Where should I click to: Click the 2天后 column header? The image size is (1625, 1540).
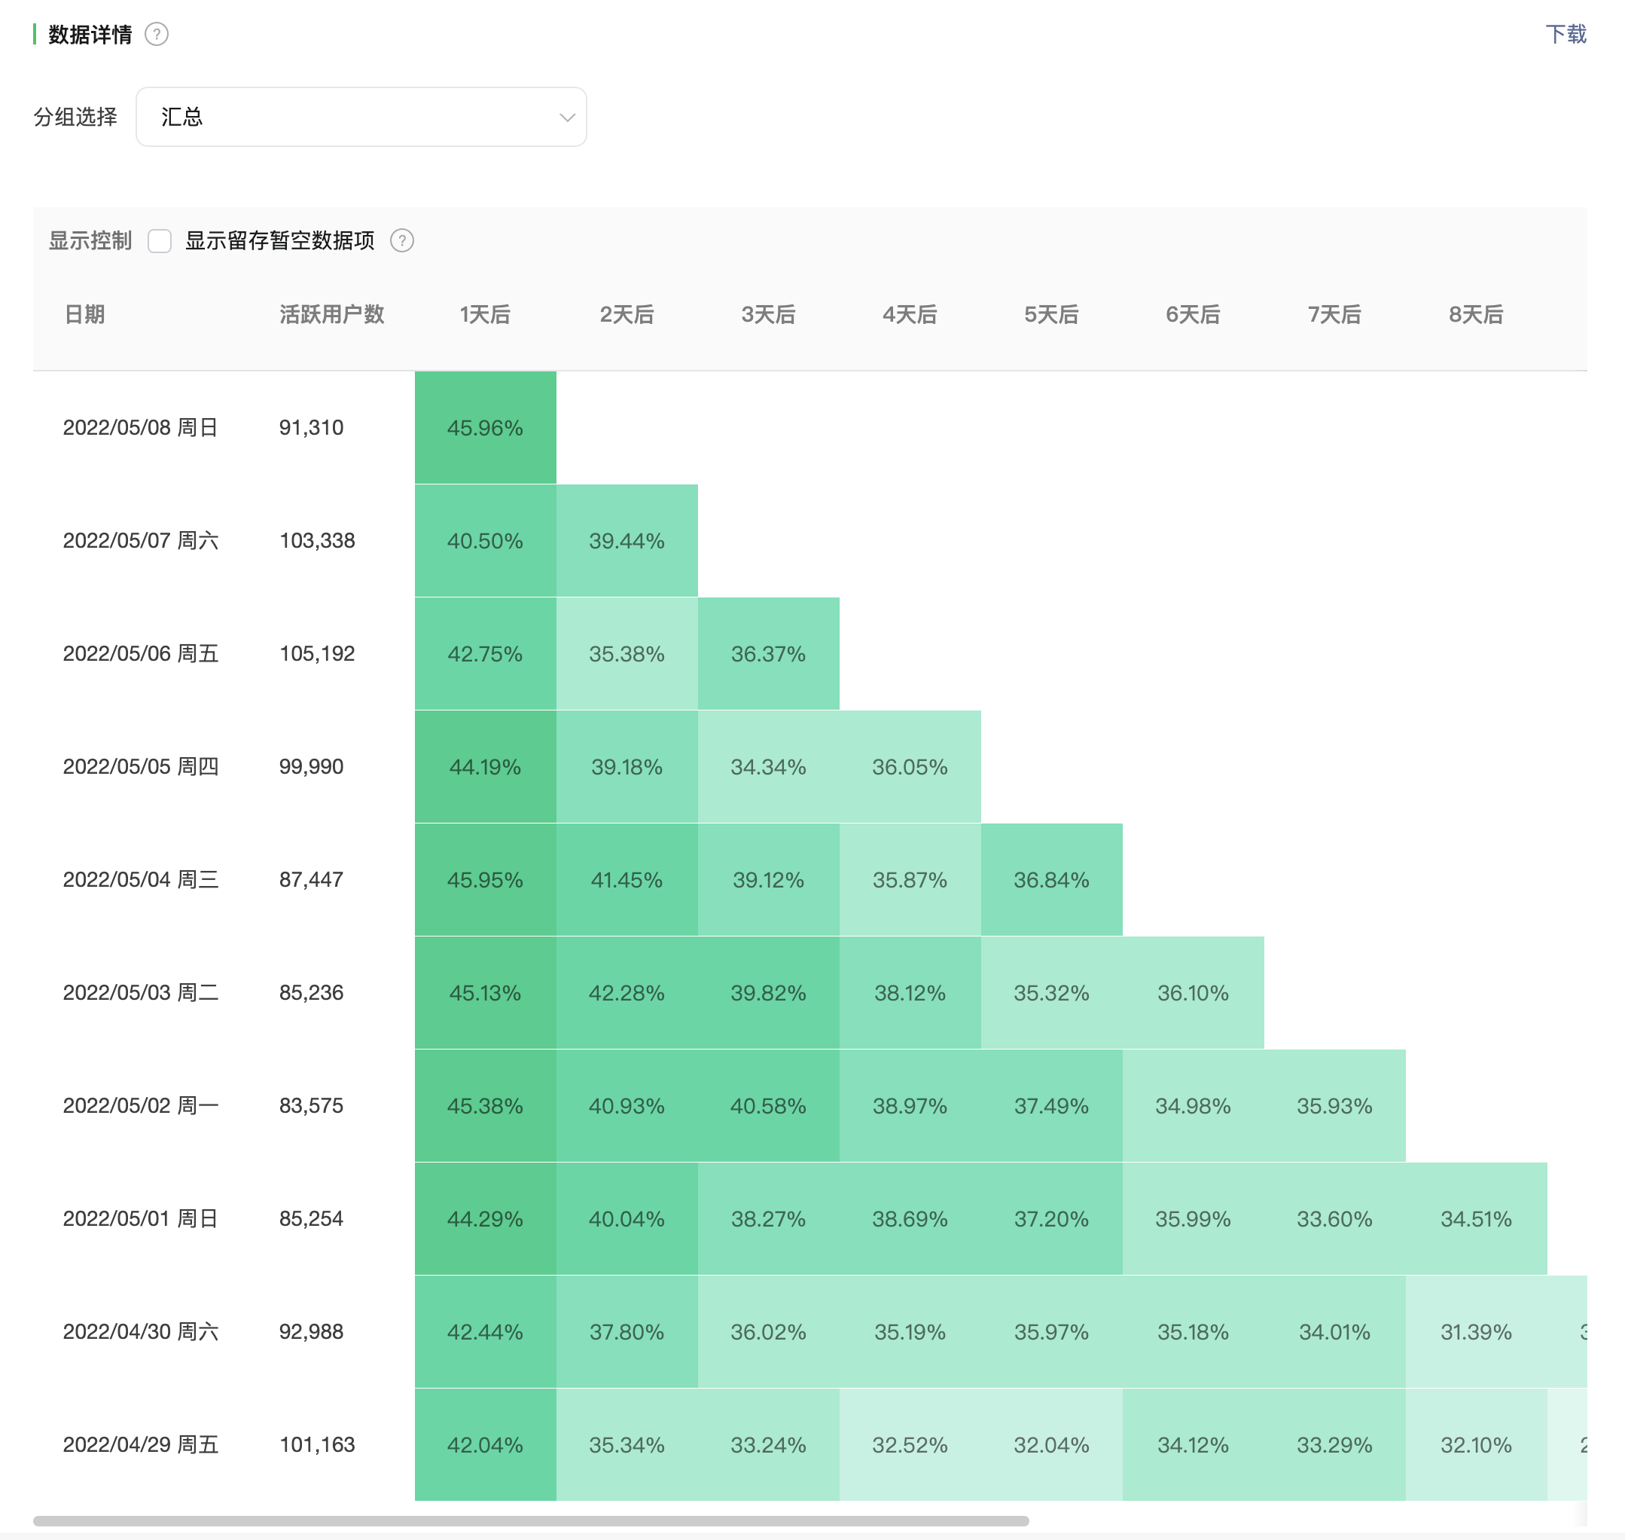[x=627, y=314]
